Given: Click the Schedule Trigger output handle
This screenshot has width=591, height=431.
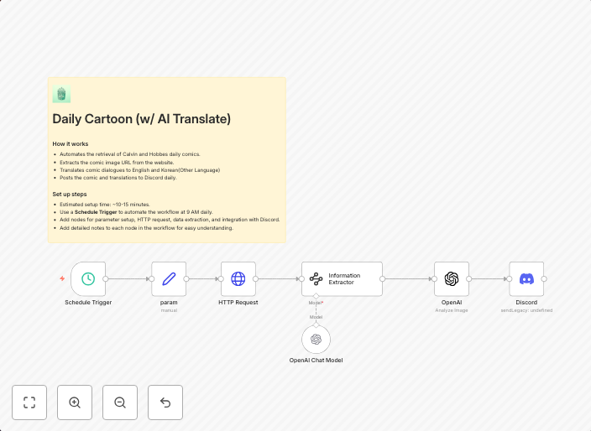Looking at the screenshot, I should click(x=106, y=278).
